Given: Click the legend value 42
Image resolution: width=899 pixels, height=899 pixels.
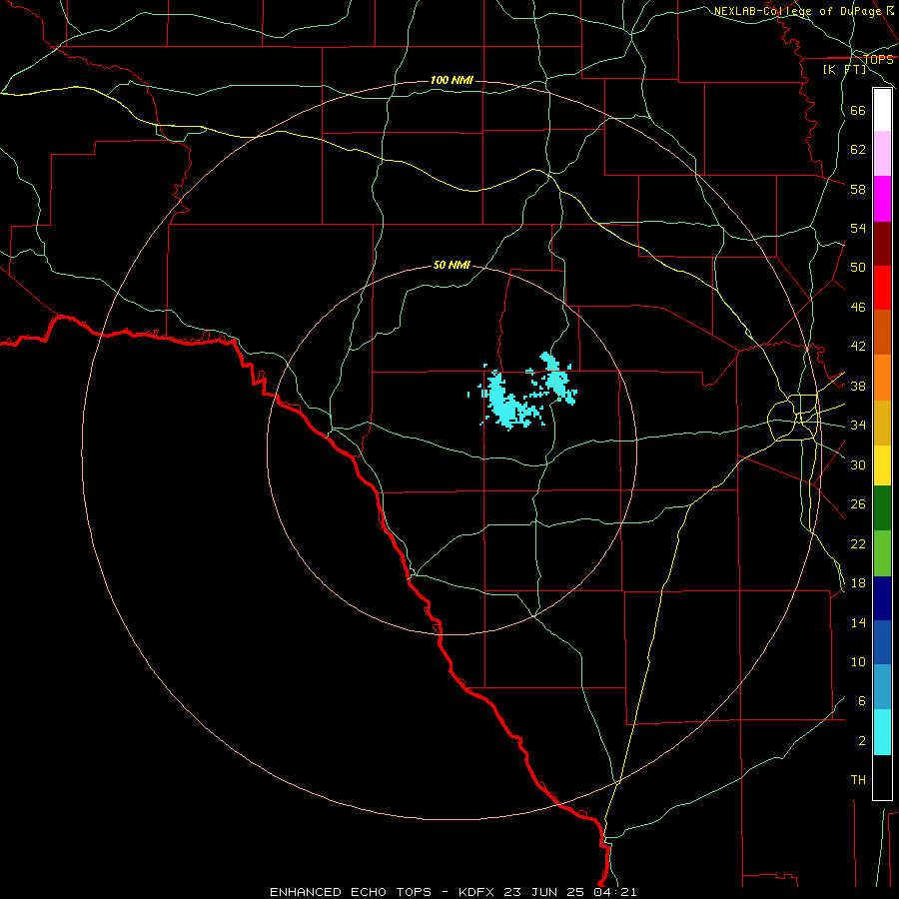Looking at the screenshot, I should click(x=858, y=347).
